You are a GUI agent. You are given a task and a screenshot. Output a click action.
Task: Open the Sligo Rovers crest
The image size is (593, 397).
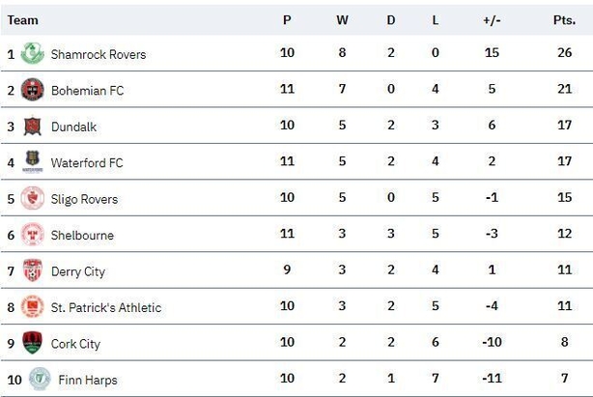point(32,198)
